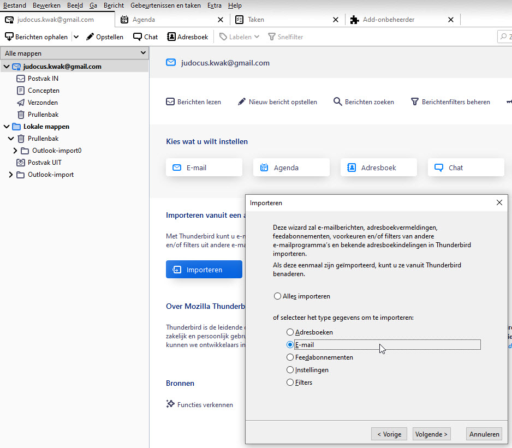The height and width of the screenshot is (448, 512).
Task: Open the Berichten ophalen dropdown arrow
Action: pyautogui.click(x=76, y=37)
